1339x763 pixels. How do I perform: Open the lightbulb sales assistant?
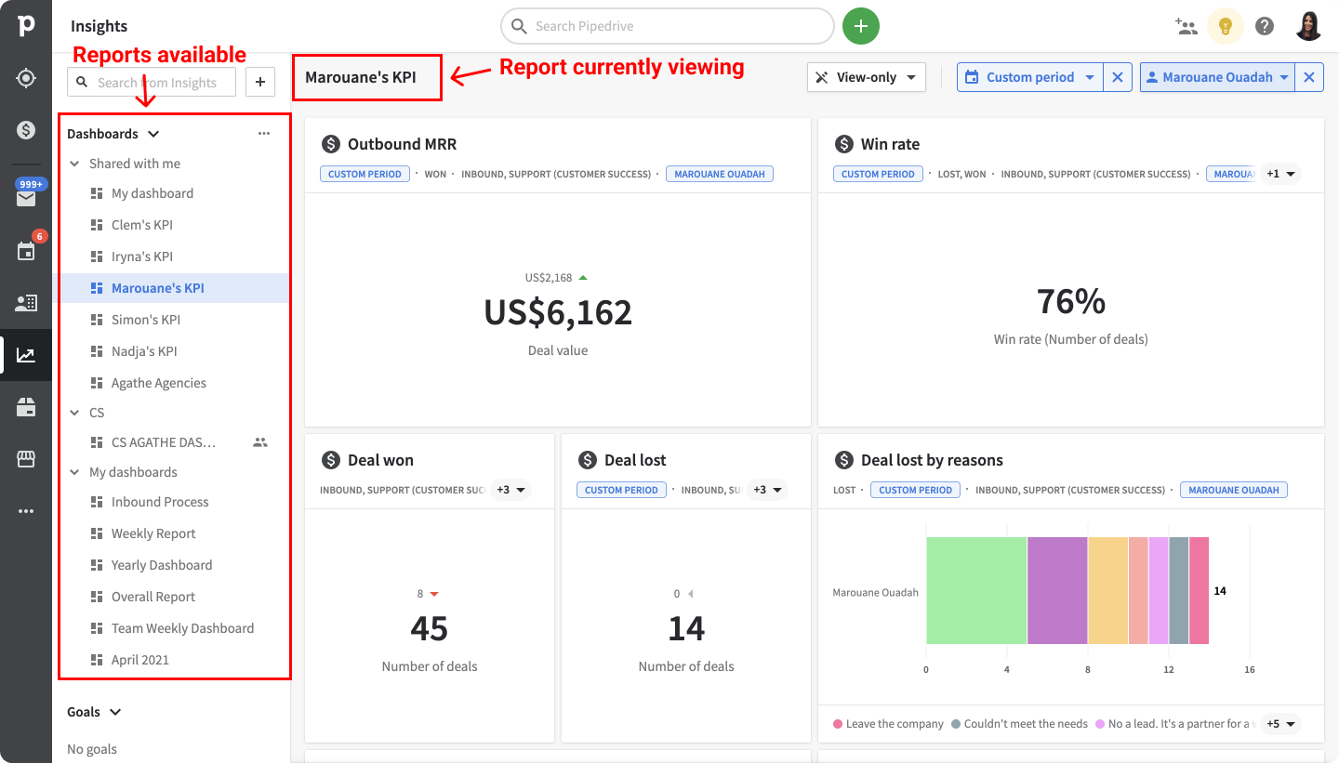[x=1226, y=26]
